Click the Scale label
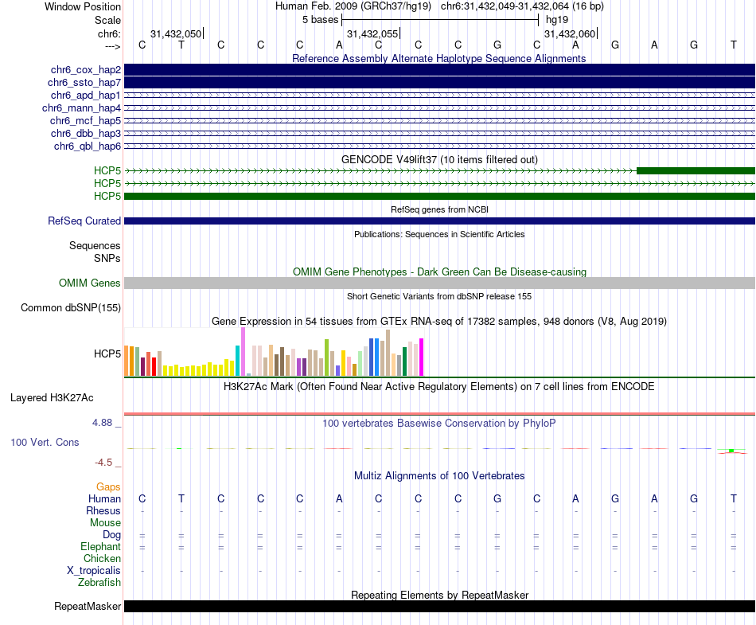The image size is (756, 625). pos(107,20)
